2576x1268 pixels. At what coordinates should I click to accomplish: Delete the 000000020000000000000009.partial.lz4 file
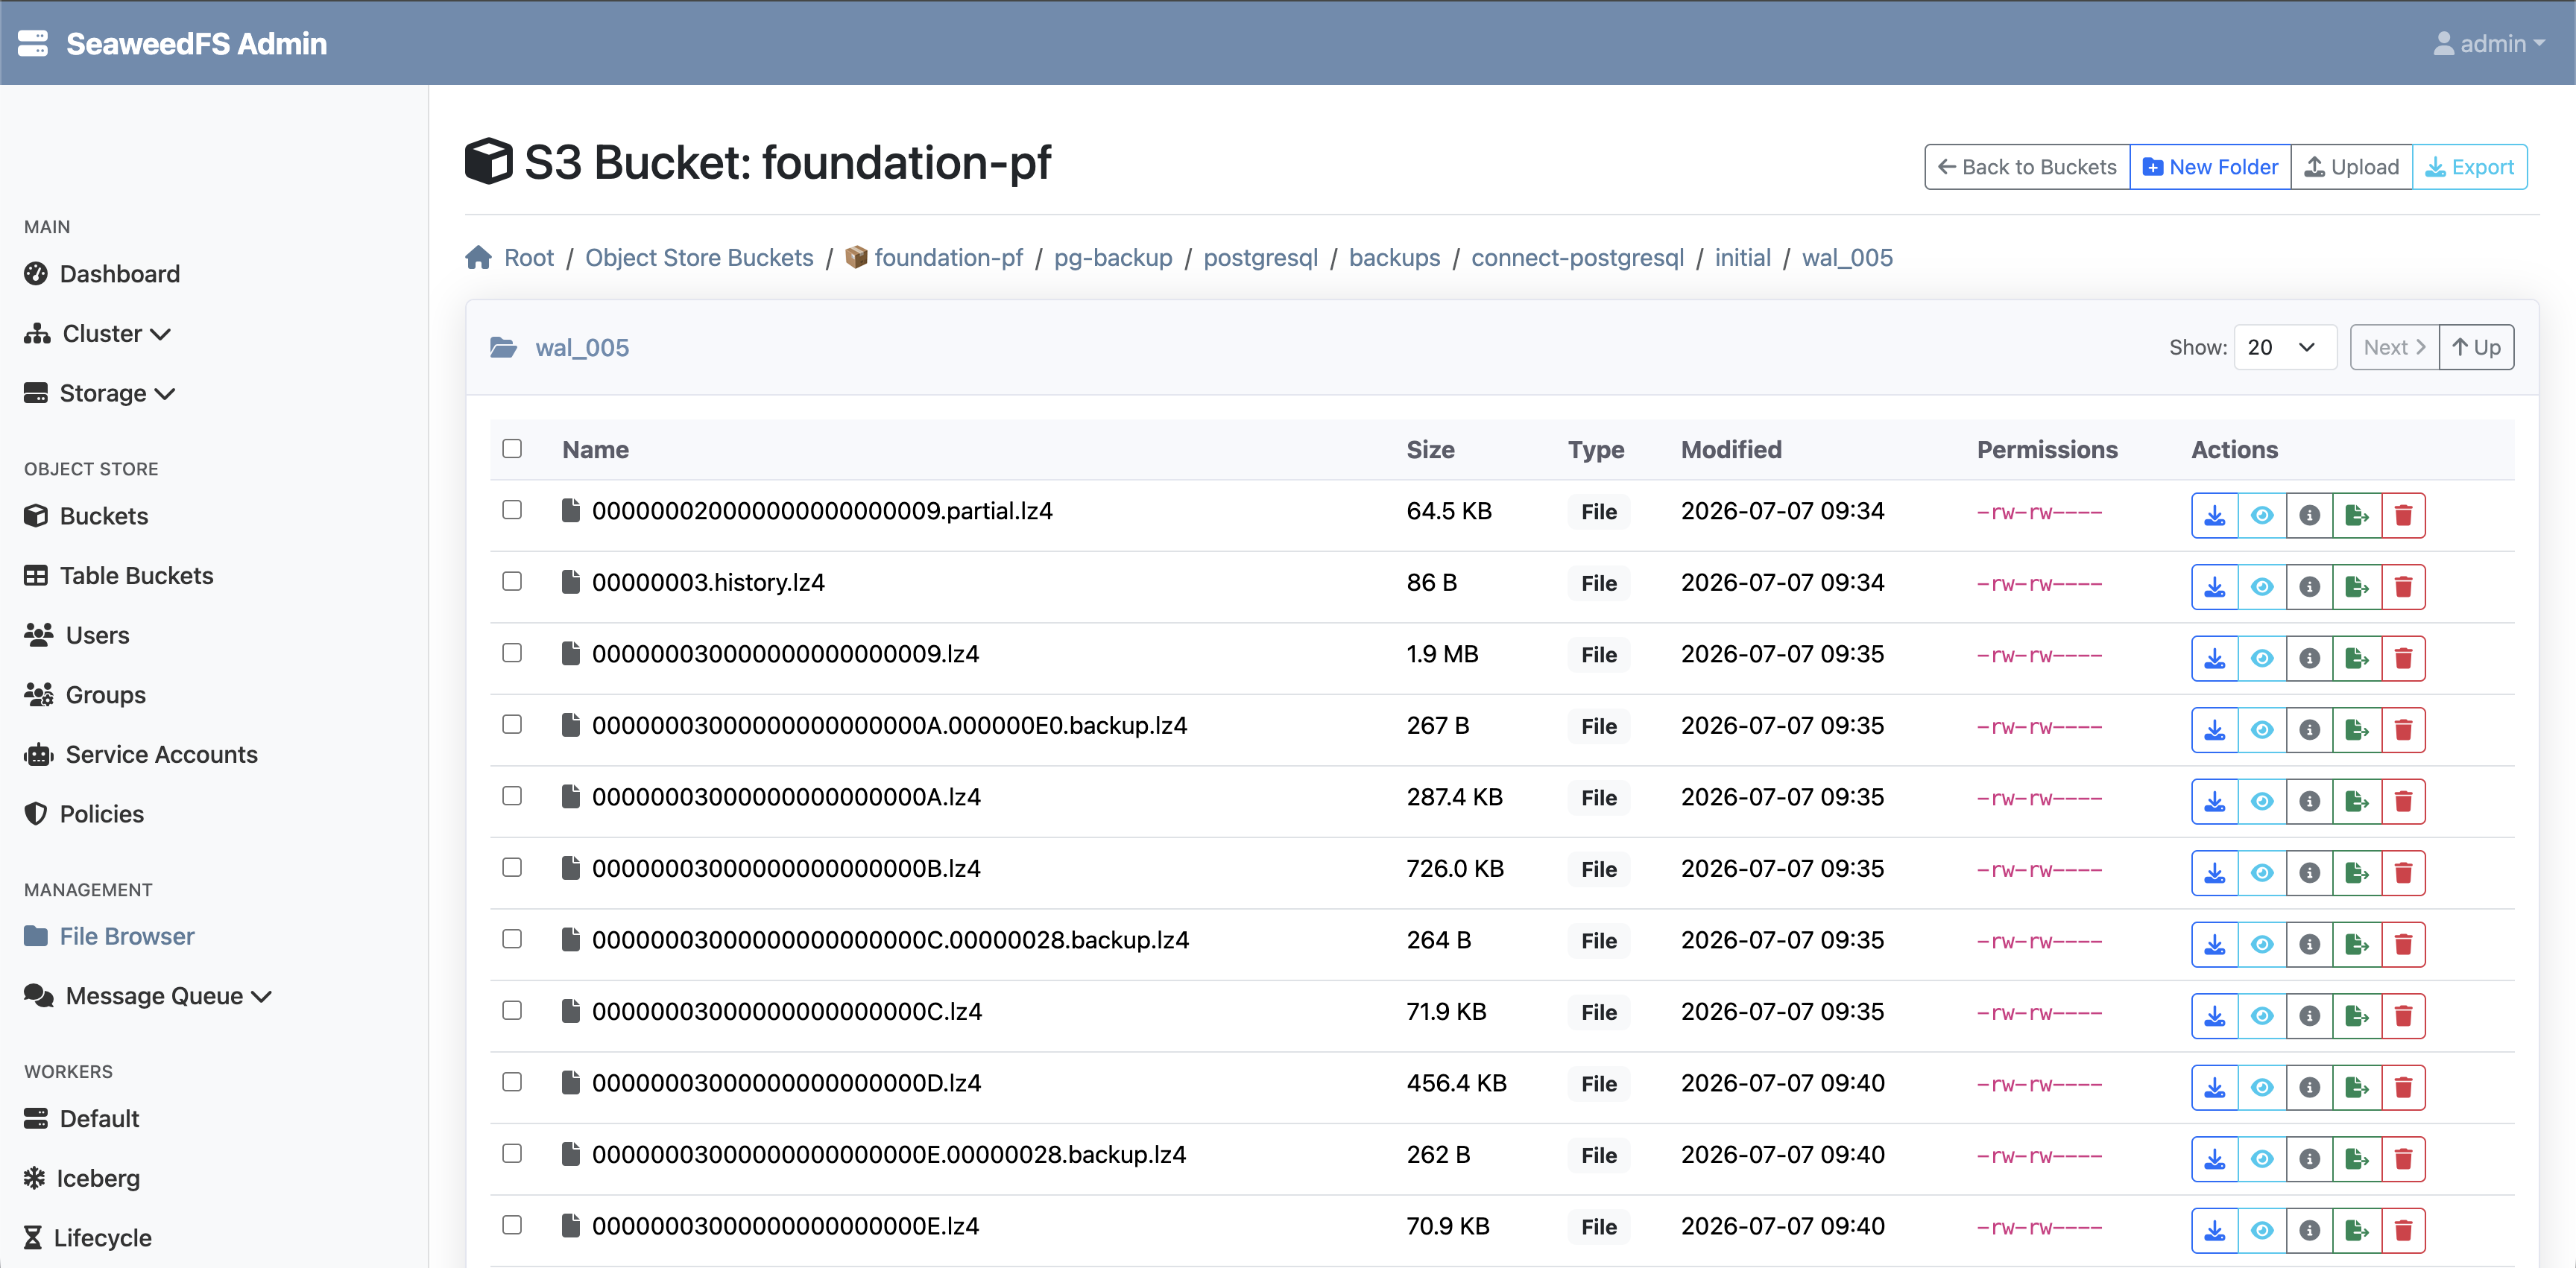[x=2404, y=516]
